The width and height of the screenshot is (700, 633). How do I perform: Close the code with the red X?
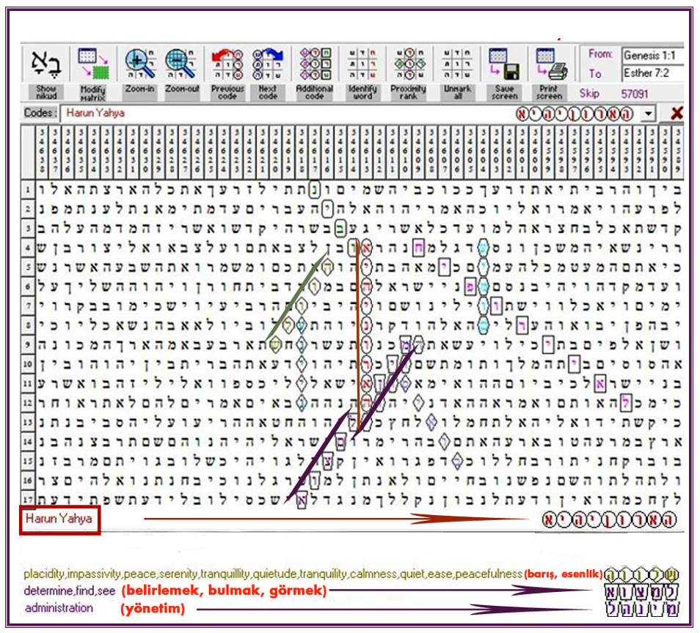point(677,114)
